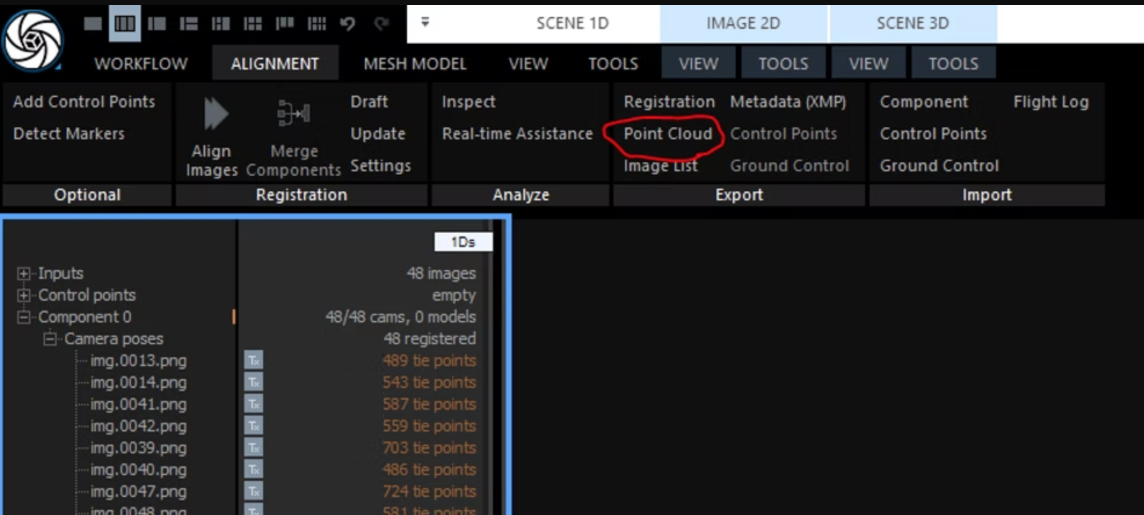The height and width of the screenshot is (515, 1144).
Task: Open the quick access toolbar dropdown arrow
Action: 425,22
